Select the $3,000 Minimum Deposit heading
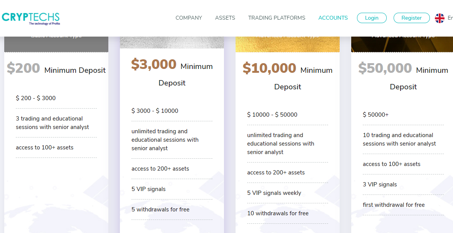Screen dimensions: 453x233 click(x=172, y=72)
